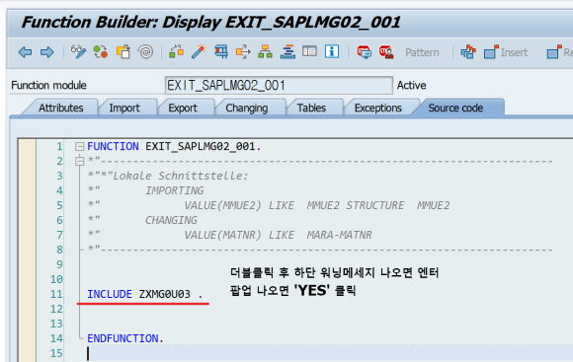Click the ZXMG0U03 include name

click(x=164, y=294)
